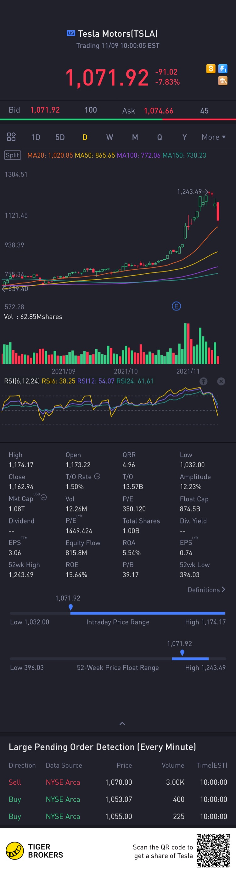The height and width of the screenshot is (874, 236).
Task: Move RSI indicator up with arrow icon
Action: tap(203, 381)
